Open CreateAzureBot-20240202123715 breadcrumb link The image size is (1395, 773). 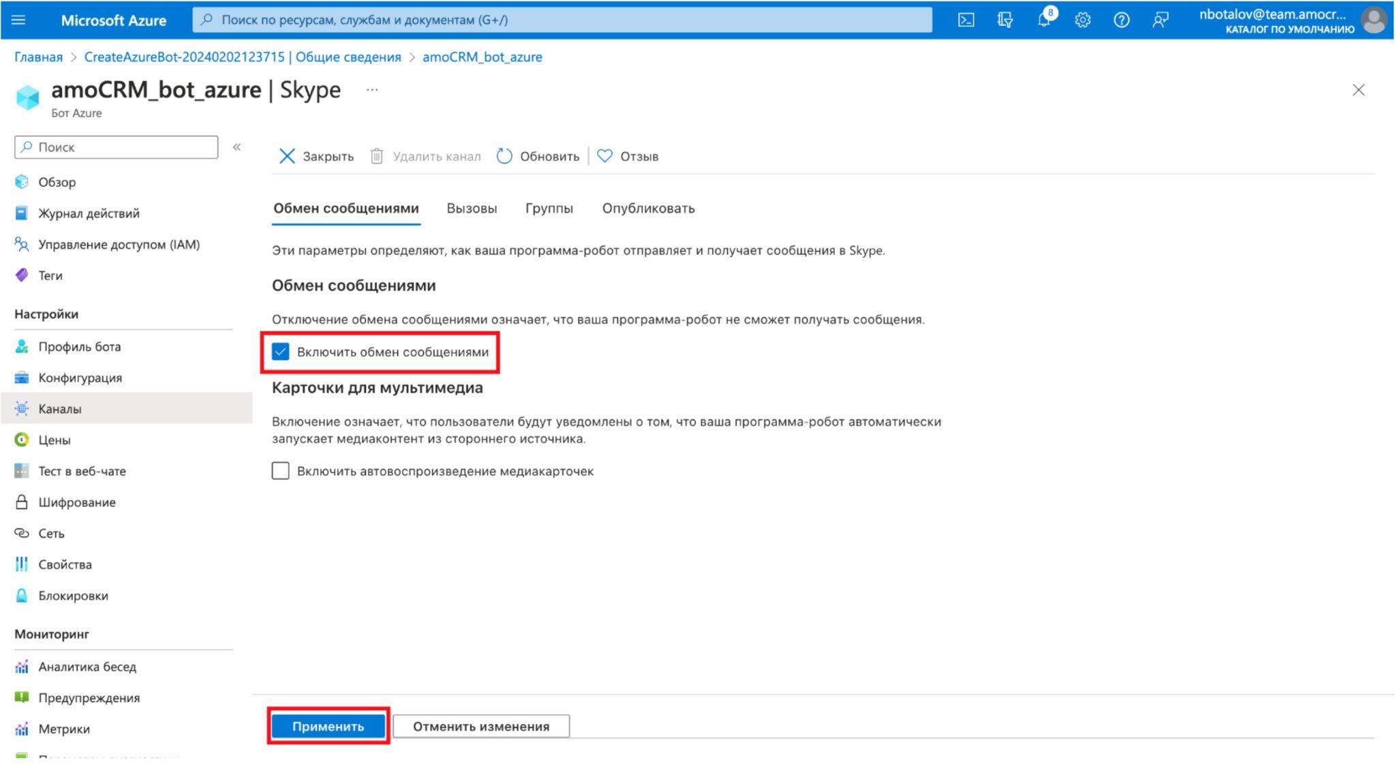pyautogui.click(x=243, y=57)
